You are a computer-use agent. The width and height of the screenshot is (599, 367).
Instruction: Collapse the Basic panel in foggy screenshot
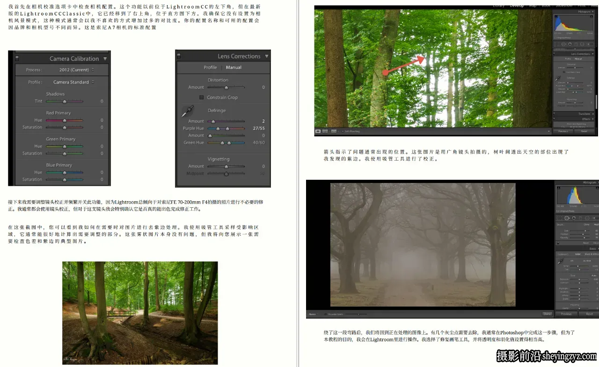tap(598, 249)
